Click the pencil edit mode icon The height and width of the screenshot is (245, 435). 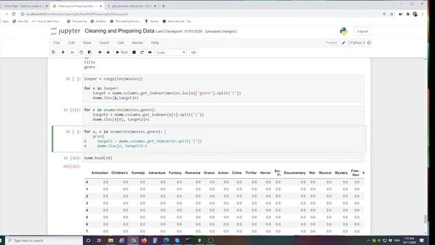coord(343,43)
